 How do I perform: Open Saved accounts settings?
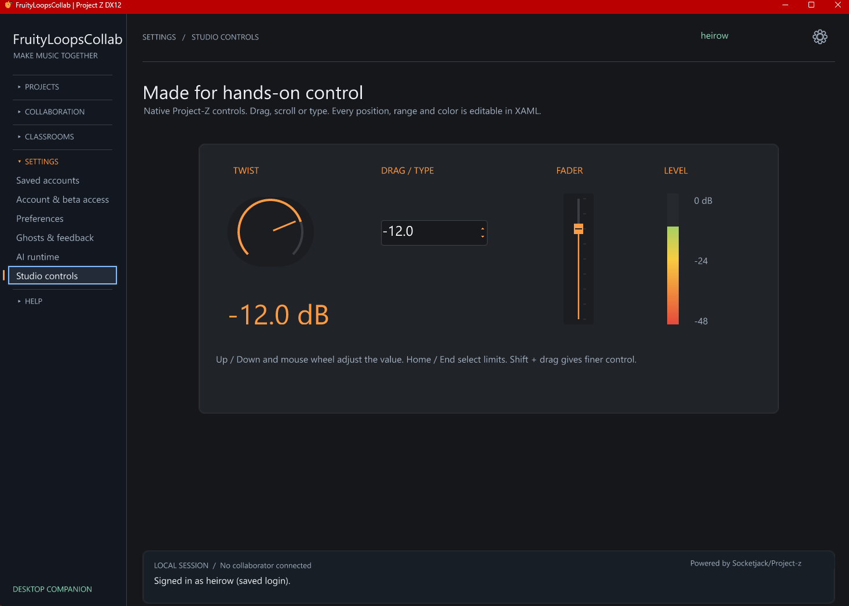[x=47, y=181]
